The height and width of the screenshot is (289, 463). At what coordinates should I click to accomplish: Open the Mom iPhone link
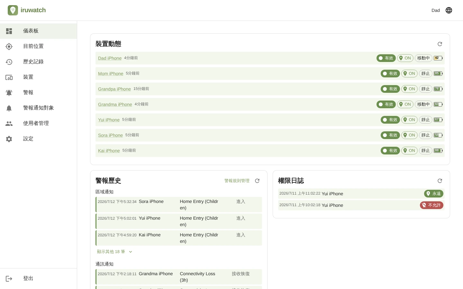[111, 74]
